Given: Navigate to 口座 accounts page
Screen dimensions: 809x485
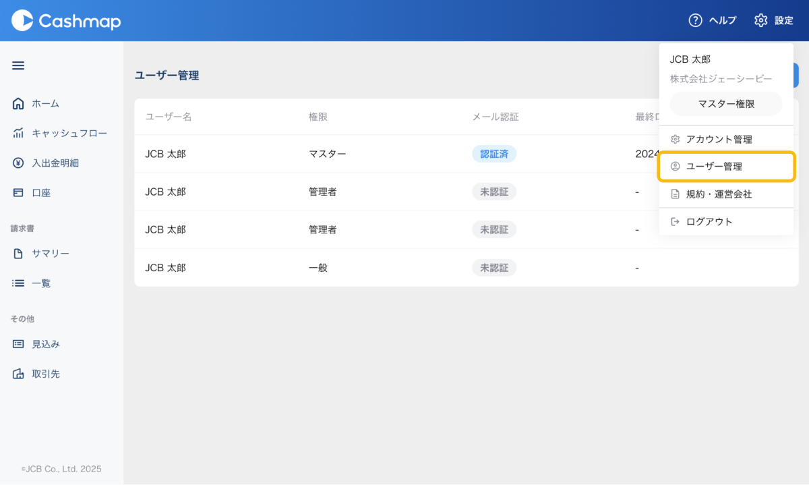Looking at the screenshot, I should (x=40, y=193).
